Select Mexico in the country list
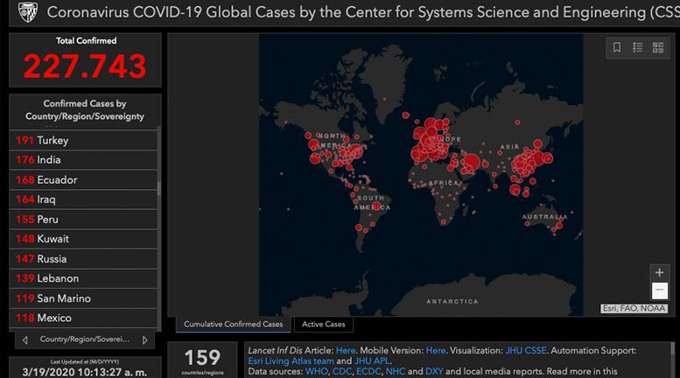This screenshot has height=378, width=680. click(x=83, y=318)
